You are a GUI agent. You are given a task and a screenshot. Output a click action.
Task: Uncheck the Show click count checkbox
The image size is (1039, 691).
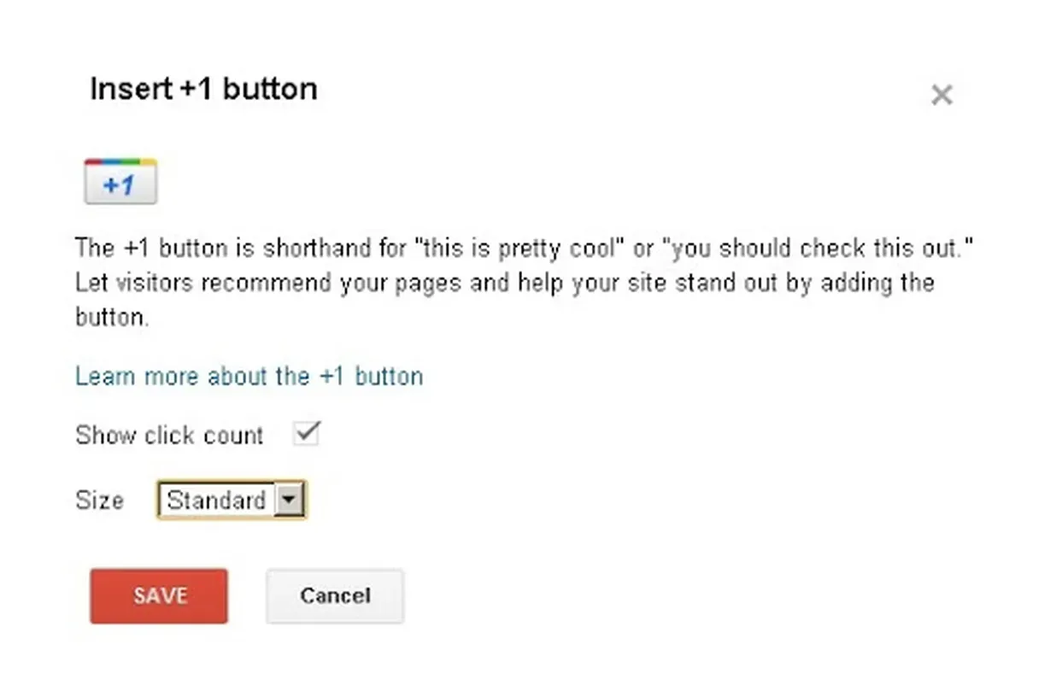tap(306, 434)
